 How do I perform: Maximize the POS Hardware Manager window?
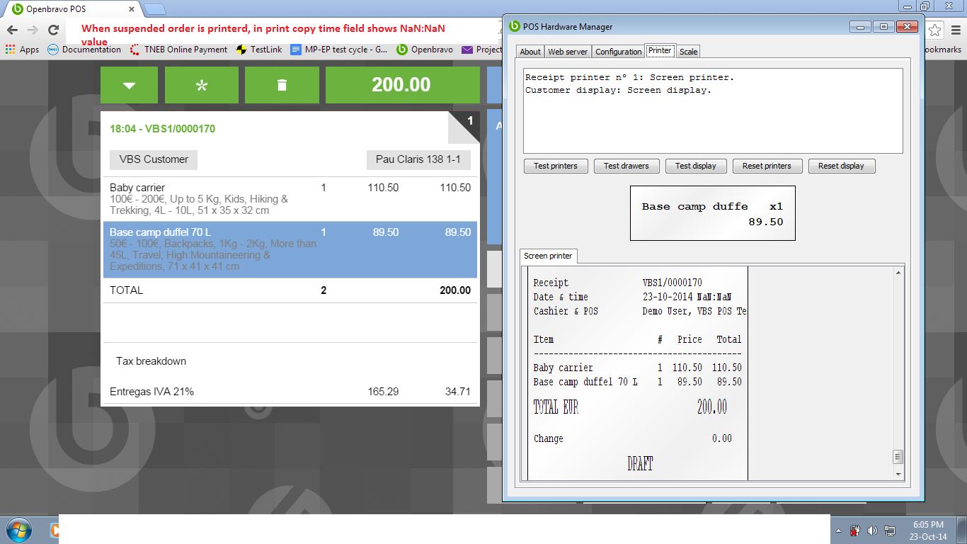click(x=883, y=26)
